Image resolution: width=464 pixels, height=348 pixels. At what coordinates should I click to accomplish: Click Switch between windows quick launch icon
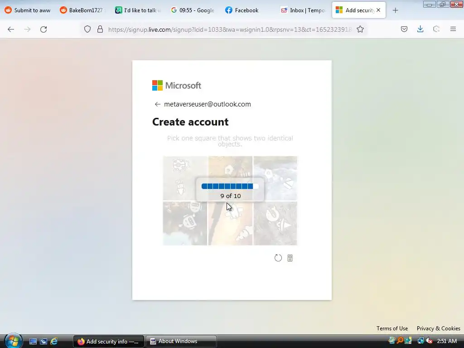pos(43,341)
